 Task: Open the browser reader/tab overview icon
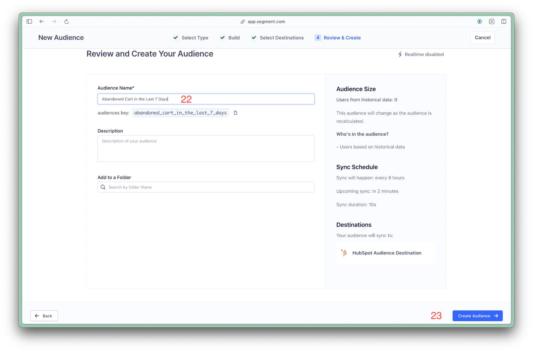click(491, 22)
